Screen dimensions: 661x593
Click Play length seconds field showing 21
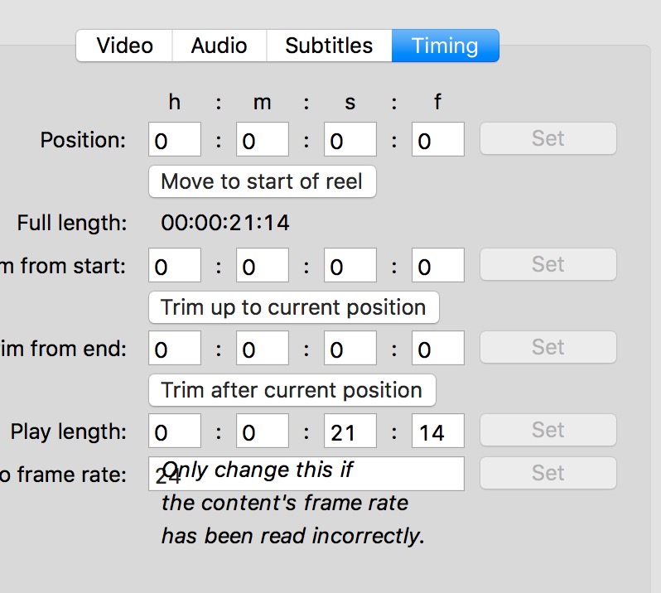pos(350,431)
